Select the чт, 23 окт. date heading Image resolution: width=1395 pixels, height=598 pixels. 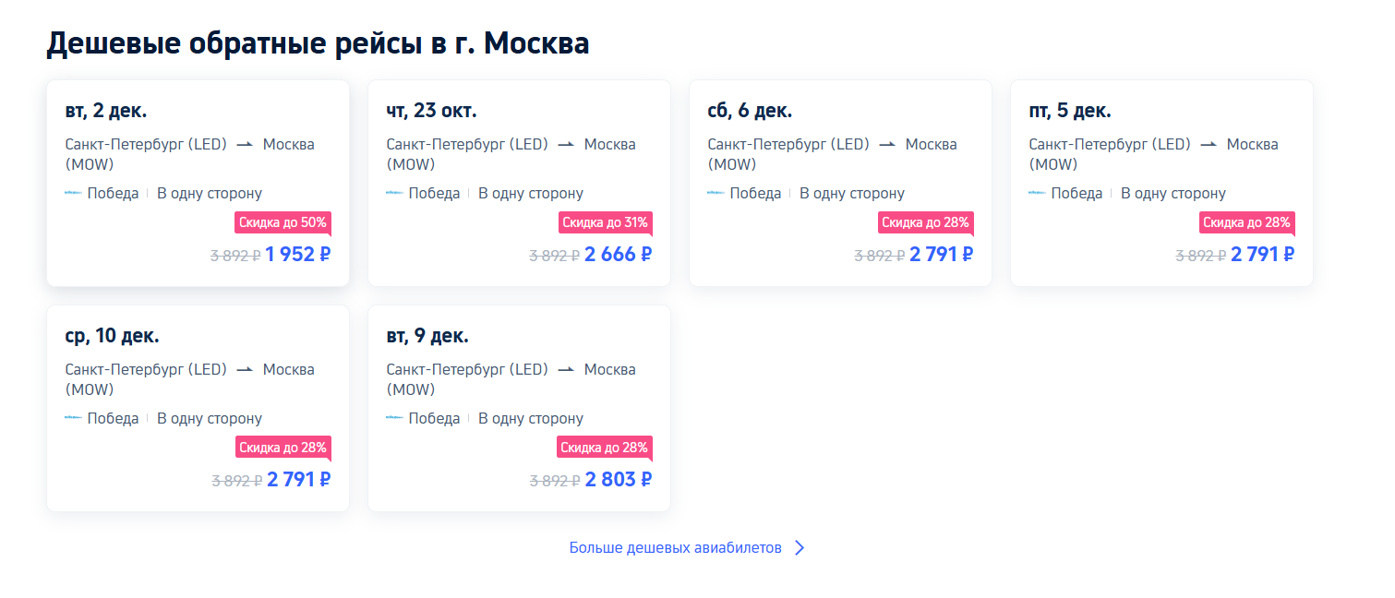pos(430,109)
